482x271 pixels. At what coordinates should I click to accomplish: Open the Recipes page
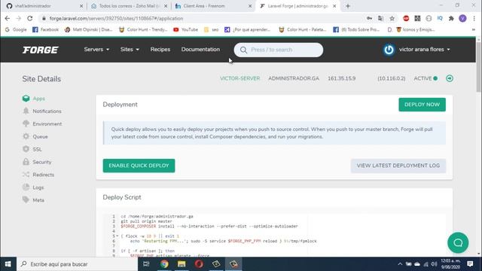(x=160, y=50)
